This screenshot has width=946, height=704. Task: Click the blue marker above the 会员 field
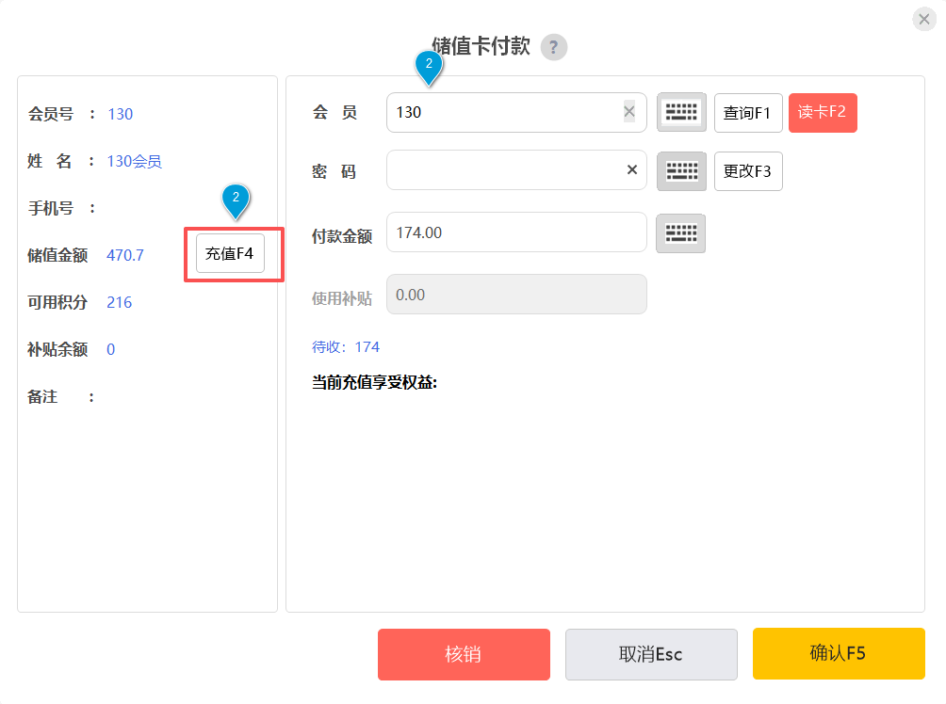pos(429,67)
